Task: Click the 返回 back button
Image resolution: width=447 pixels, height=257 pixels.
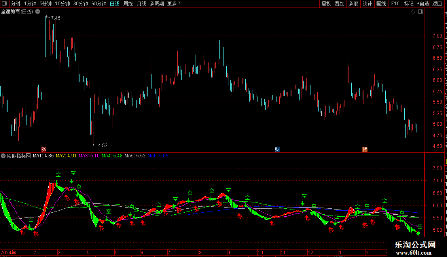Action: point(437,4)
